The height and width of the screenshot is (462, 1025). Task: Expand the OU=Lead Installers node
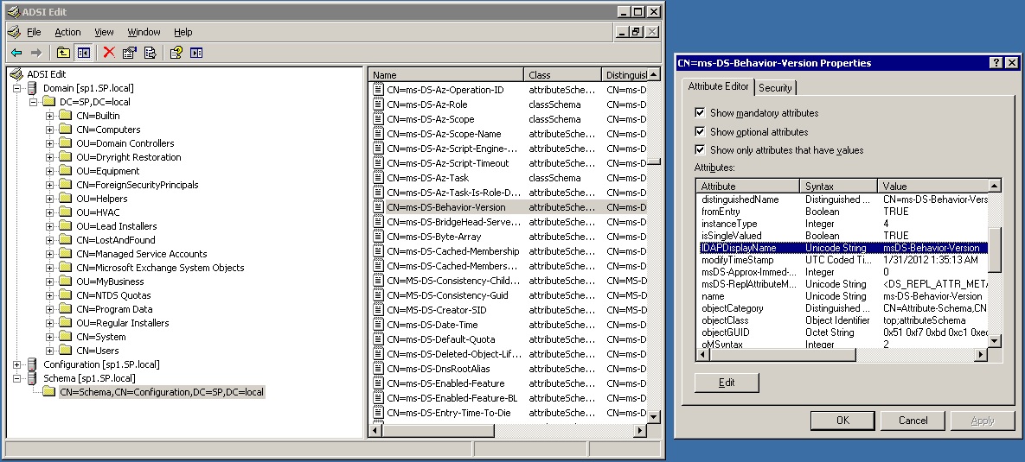click(49, 226)
